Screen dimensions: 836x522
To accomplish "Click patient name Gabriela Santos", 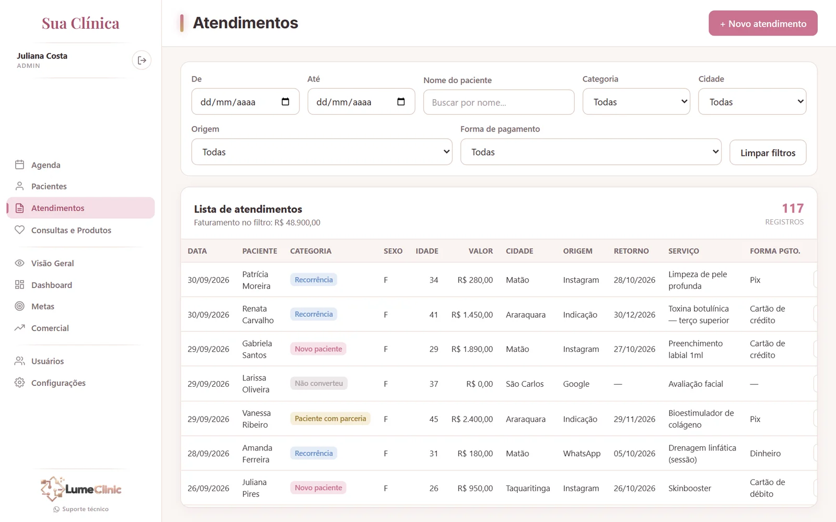I will (x=257, y=349).
